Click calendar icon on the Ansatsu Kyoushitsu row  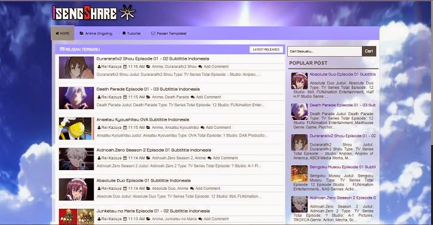click(125, 128)
